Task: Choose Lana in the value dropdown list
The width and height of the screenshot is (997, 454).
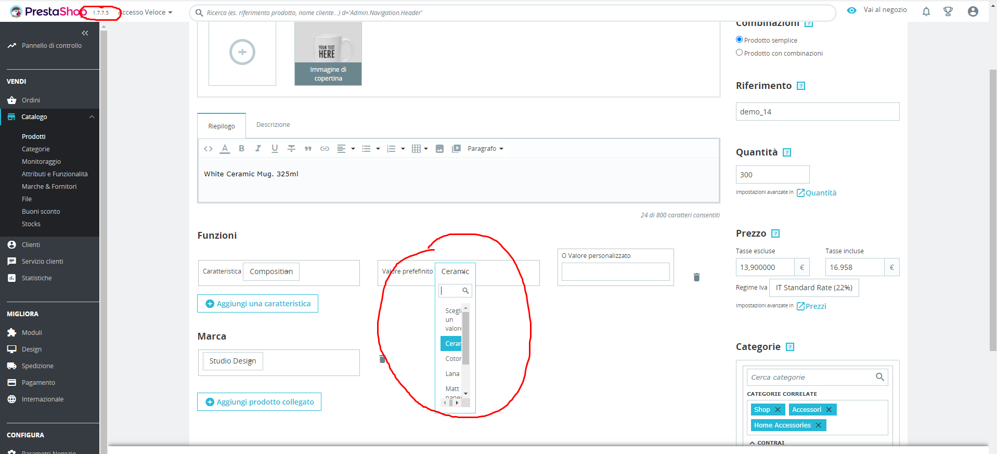Action: (452, 374)
